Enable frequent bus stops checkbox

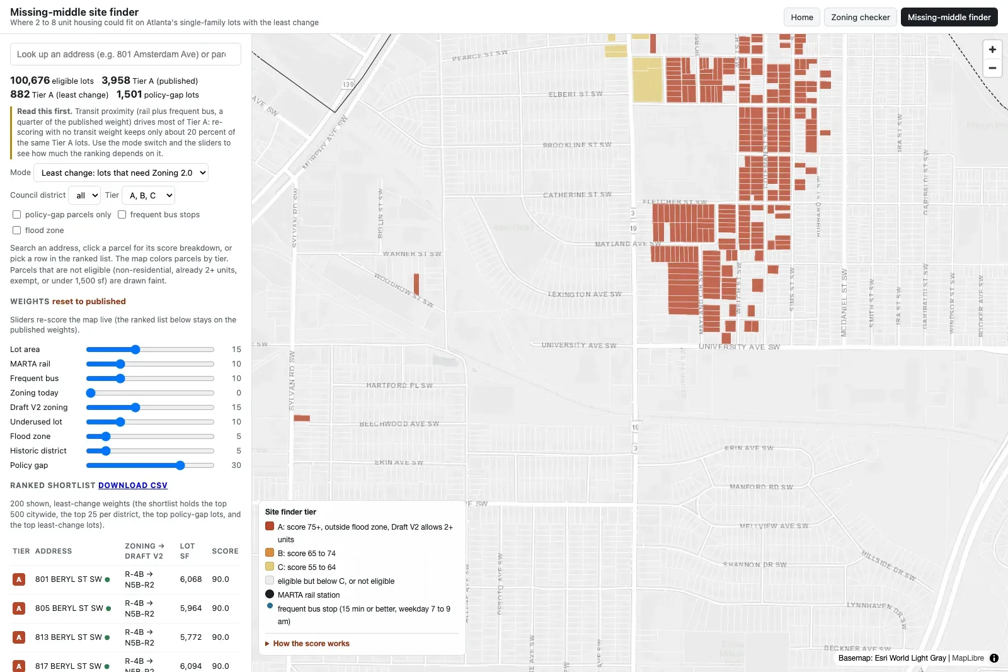122,215
